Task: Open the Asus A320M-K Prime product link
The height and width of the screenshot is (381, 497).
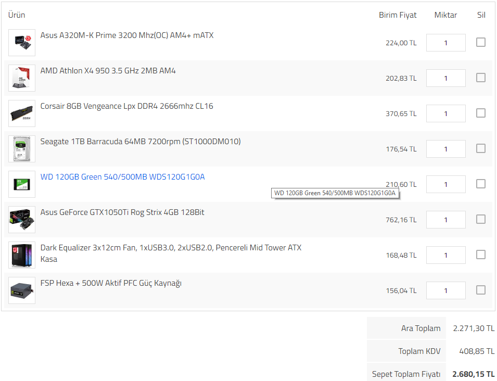Action: click(x=127, y=35)
